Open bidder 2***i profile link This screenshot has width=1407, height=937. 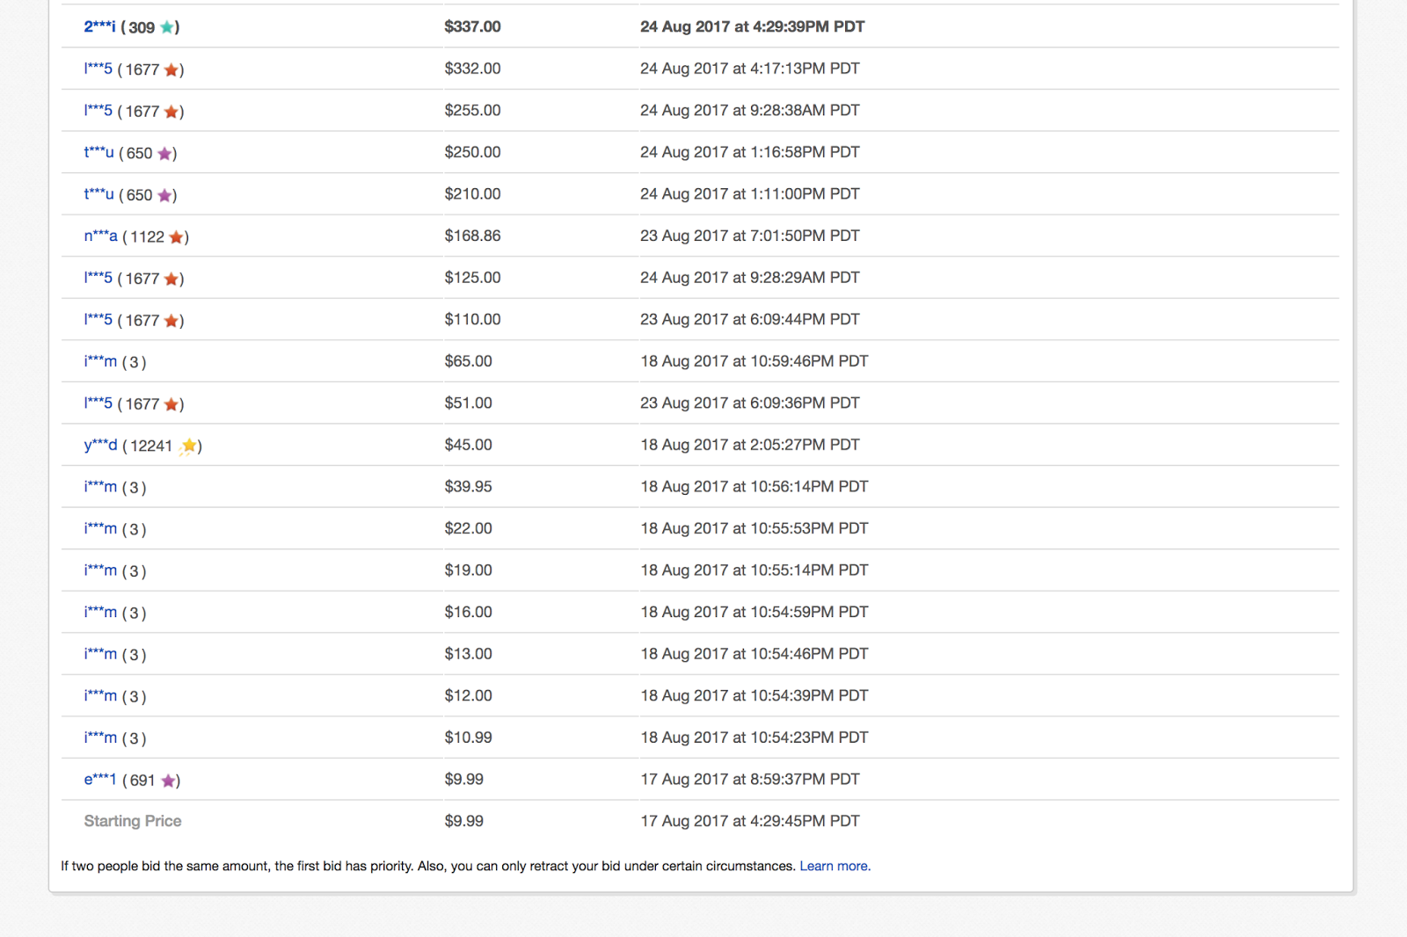99,27
